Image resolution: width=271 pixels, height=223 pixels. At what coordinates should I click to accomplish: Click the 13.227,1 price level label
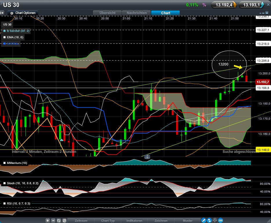(263, 30)
